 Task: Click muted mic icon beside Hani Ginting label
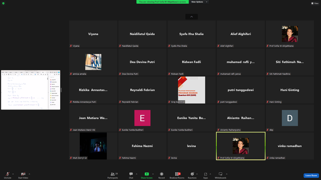pyautogui.click(x=267, y=102)
